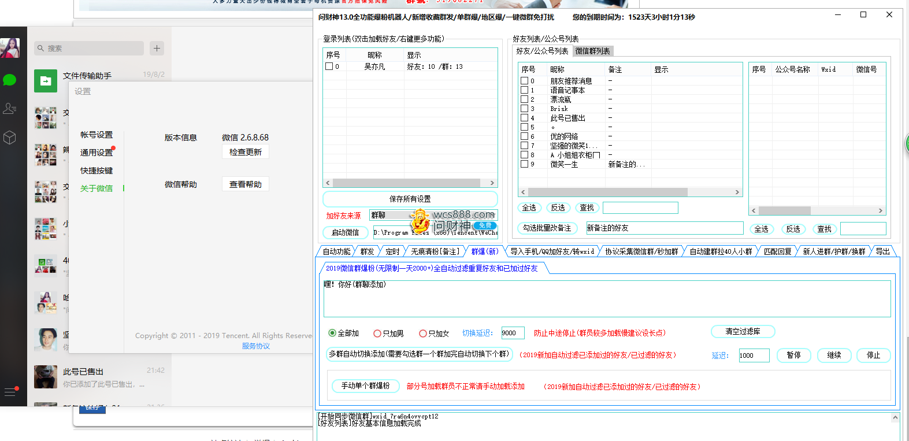Click the 多群自动切换添加 button
909x441 pixels.
click(x=419, y=354)
